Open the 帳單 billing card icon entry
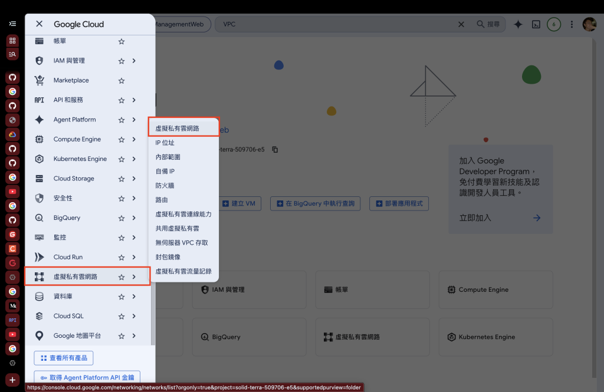This screenshot has width=604, height=392. (x=40, y=41)
